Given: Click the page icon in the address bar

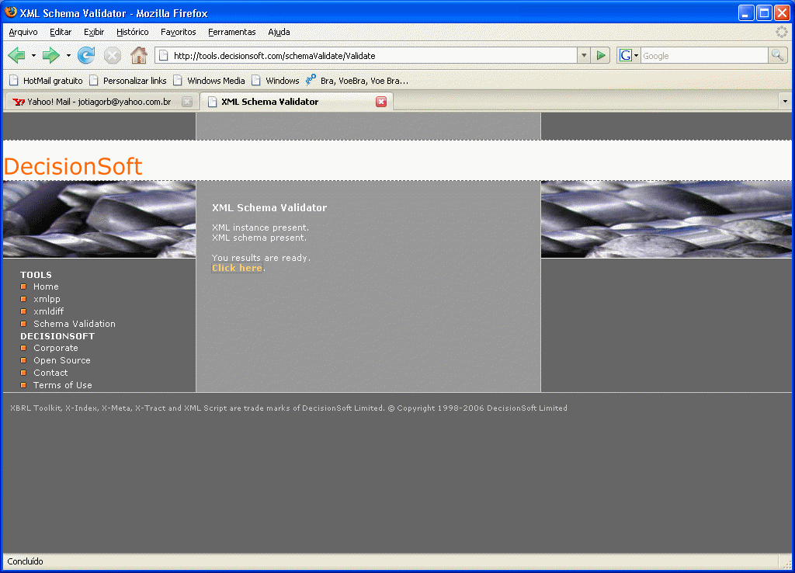Looking at the screenshot, I should click(164, 56).
